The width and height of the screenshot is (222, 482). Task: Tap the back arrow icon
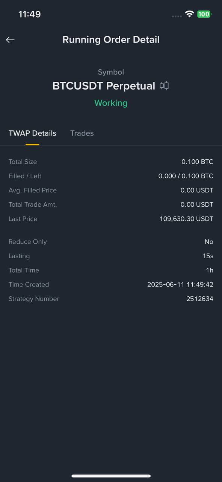(x=10, y=40)
